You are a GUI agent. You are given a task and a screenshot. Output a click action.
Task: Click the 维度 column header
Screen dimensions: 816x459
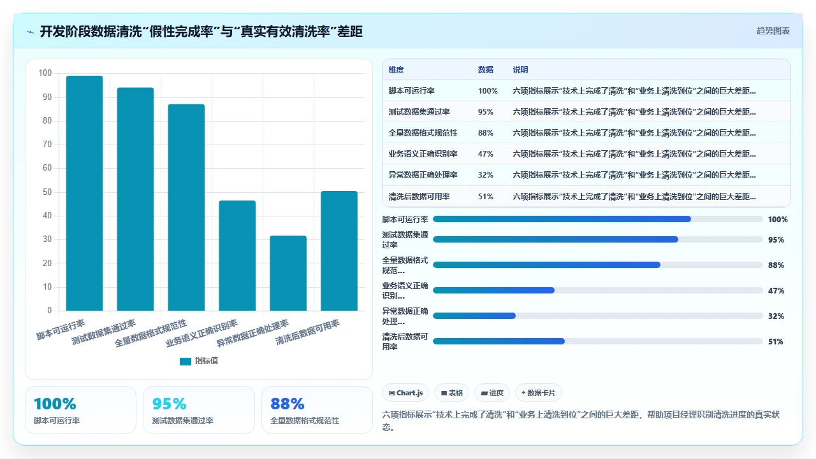click(396, 70)
